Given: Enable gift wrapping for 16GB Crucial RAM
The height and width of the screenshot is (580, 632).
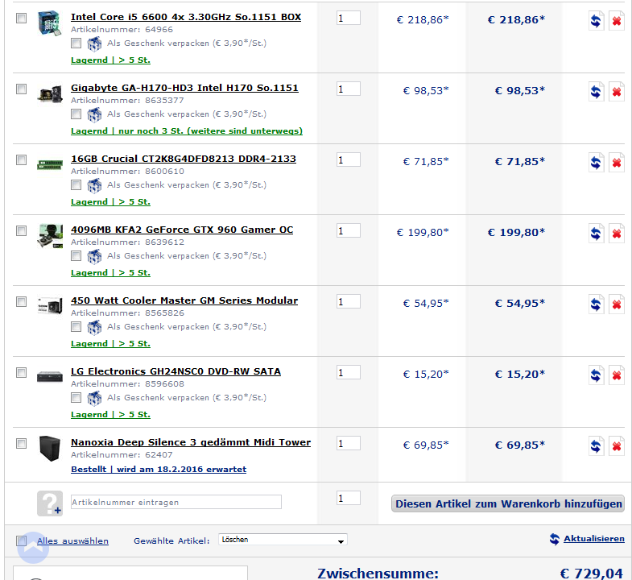Looking at the screenshot, I should pyautogui.click(x=76, y=185).
